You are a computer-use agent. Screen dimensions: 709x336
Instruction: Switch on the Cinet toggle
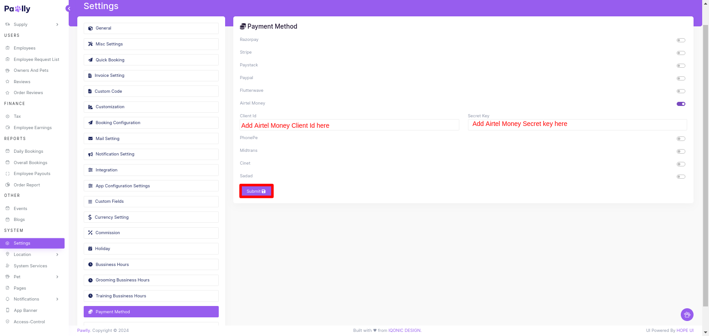coord(681,164)
